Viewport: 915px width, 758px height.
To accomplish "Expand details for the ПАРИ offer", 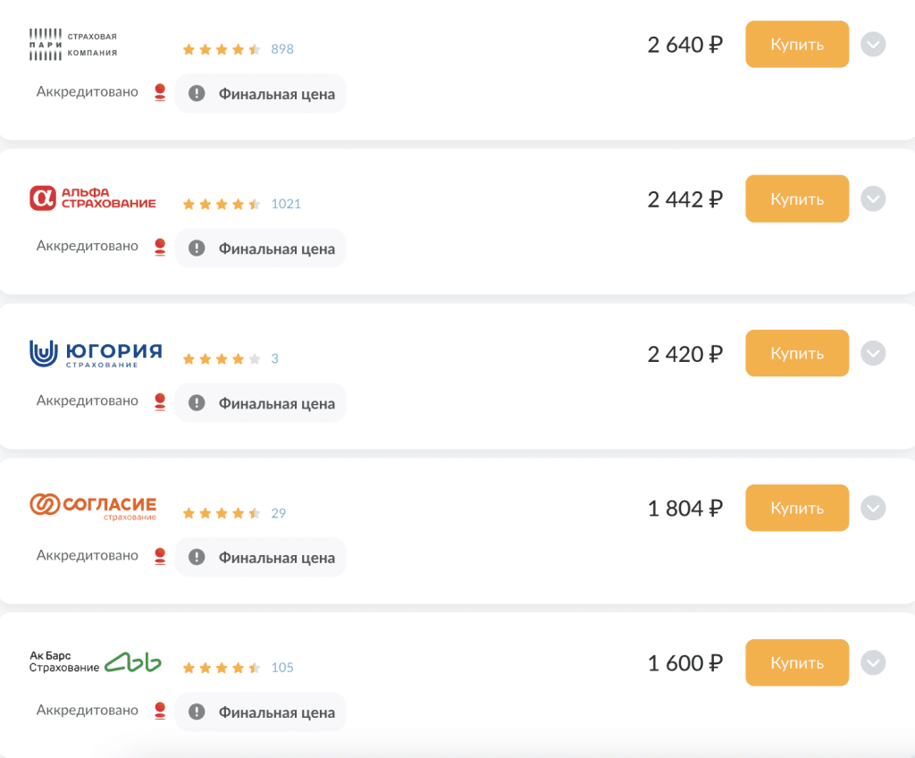I will point(873,44).
